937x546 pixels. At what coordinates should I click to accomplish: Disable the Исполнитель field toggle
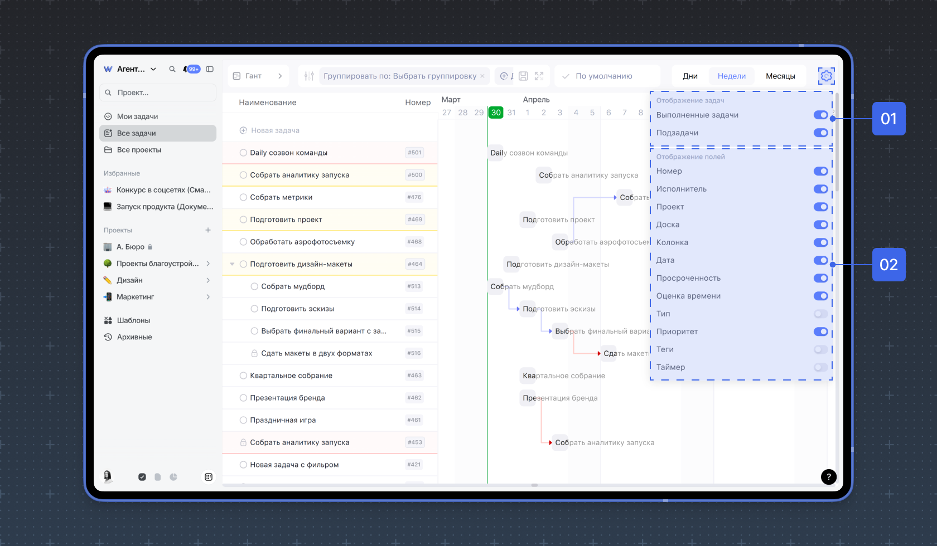pyautogui.click(x=820, y=189)
